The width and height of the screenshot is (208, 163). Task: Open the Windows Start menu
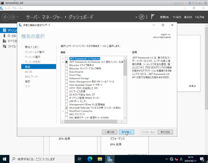[4, 159]
